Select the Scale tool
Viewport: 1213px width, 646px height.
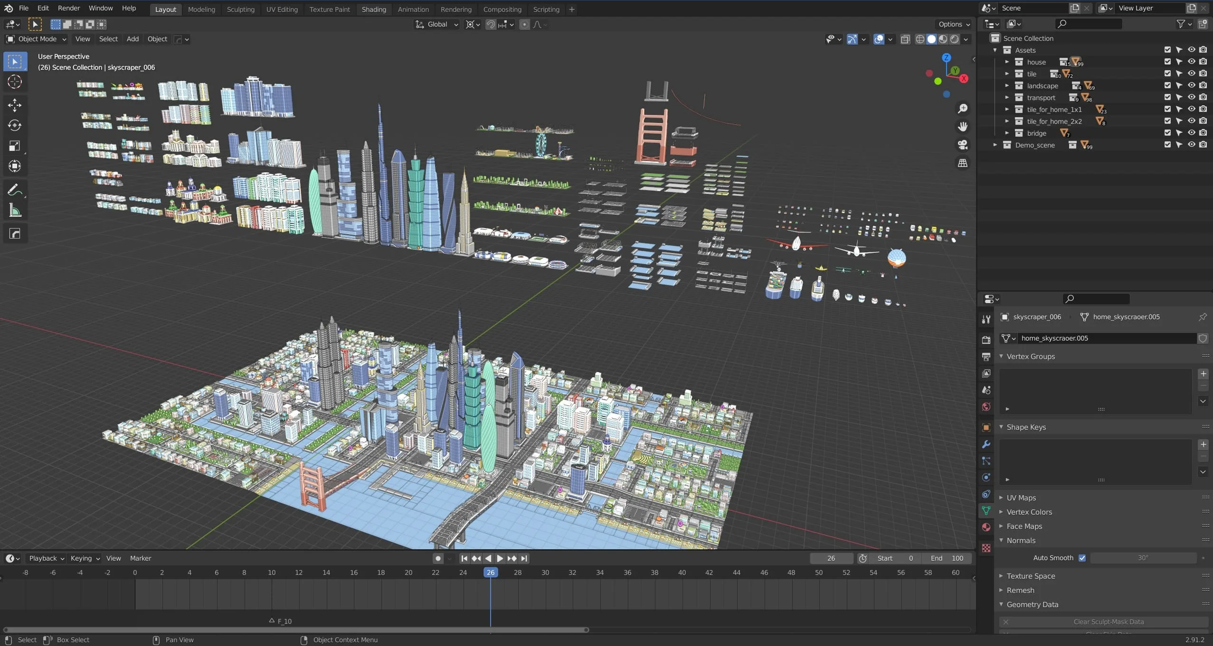click(x=15, y=146)
